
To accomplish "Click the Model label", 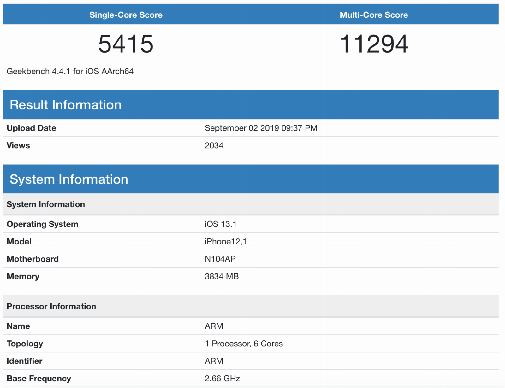I will 19,242.
